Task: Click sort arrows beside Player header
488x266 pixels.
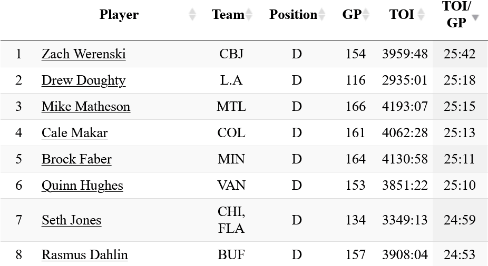Action: pos(192,15)
